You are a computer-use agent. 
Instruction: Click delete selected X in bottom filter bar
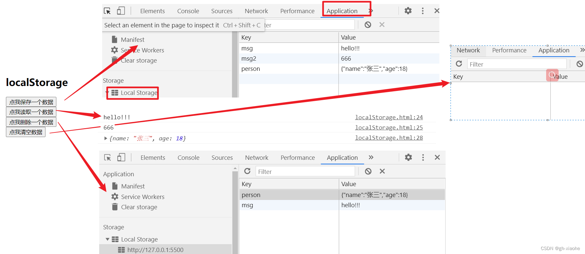pos(382,171)
